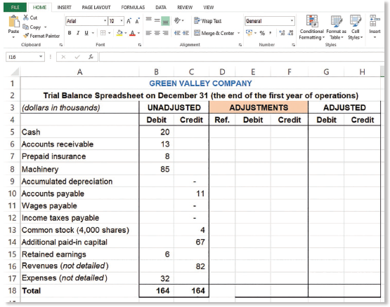Apply the yellow Fill Color swatch
The image size is (390, 307).
point(119,33)
